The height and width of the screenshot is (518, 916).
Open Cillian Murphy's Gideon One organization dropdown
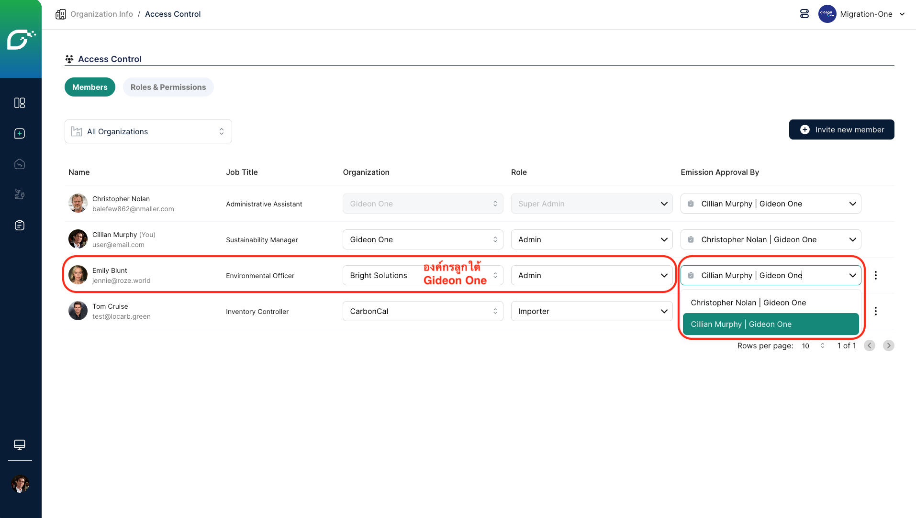point(423,239)
